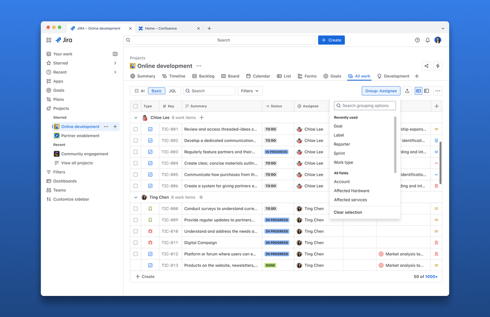Toggle the sidebar collapse icon next to Your work
490x317 pixels.
[x=115, y=54]
